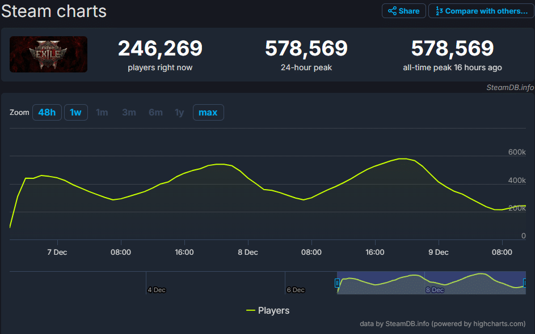This screenshot has height=334, width=535.
Task: Set zoom to max
Action: pos(208,112)
